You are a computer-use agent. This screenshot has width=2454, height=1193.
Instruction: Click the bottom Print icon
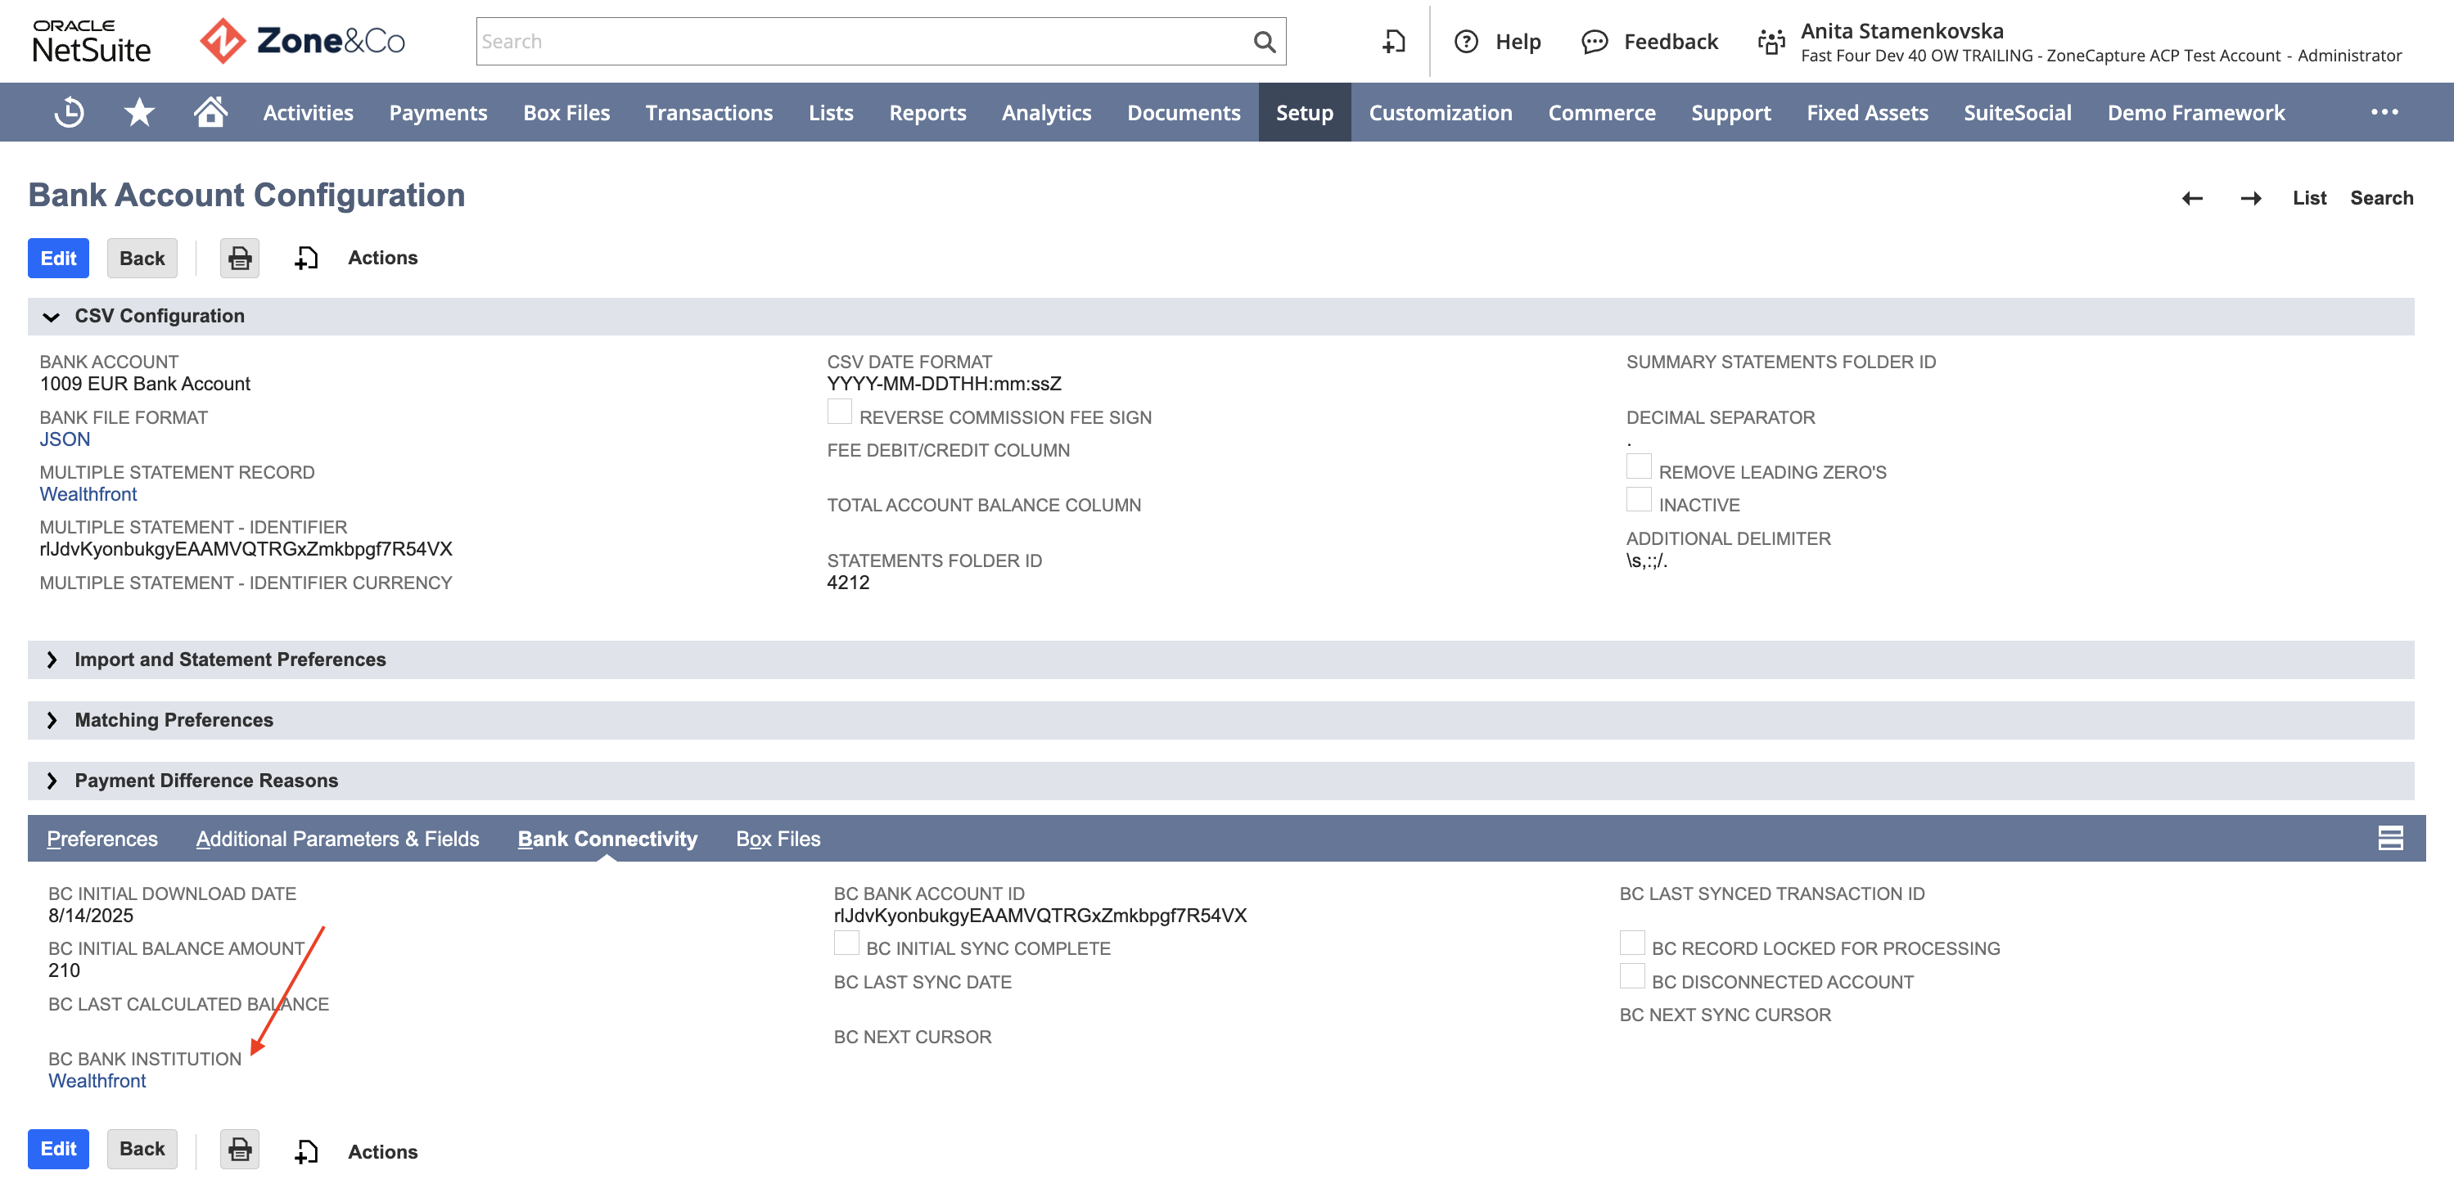pyautogui.click(x=239, y=1149)
